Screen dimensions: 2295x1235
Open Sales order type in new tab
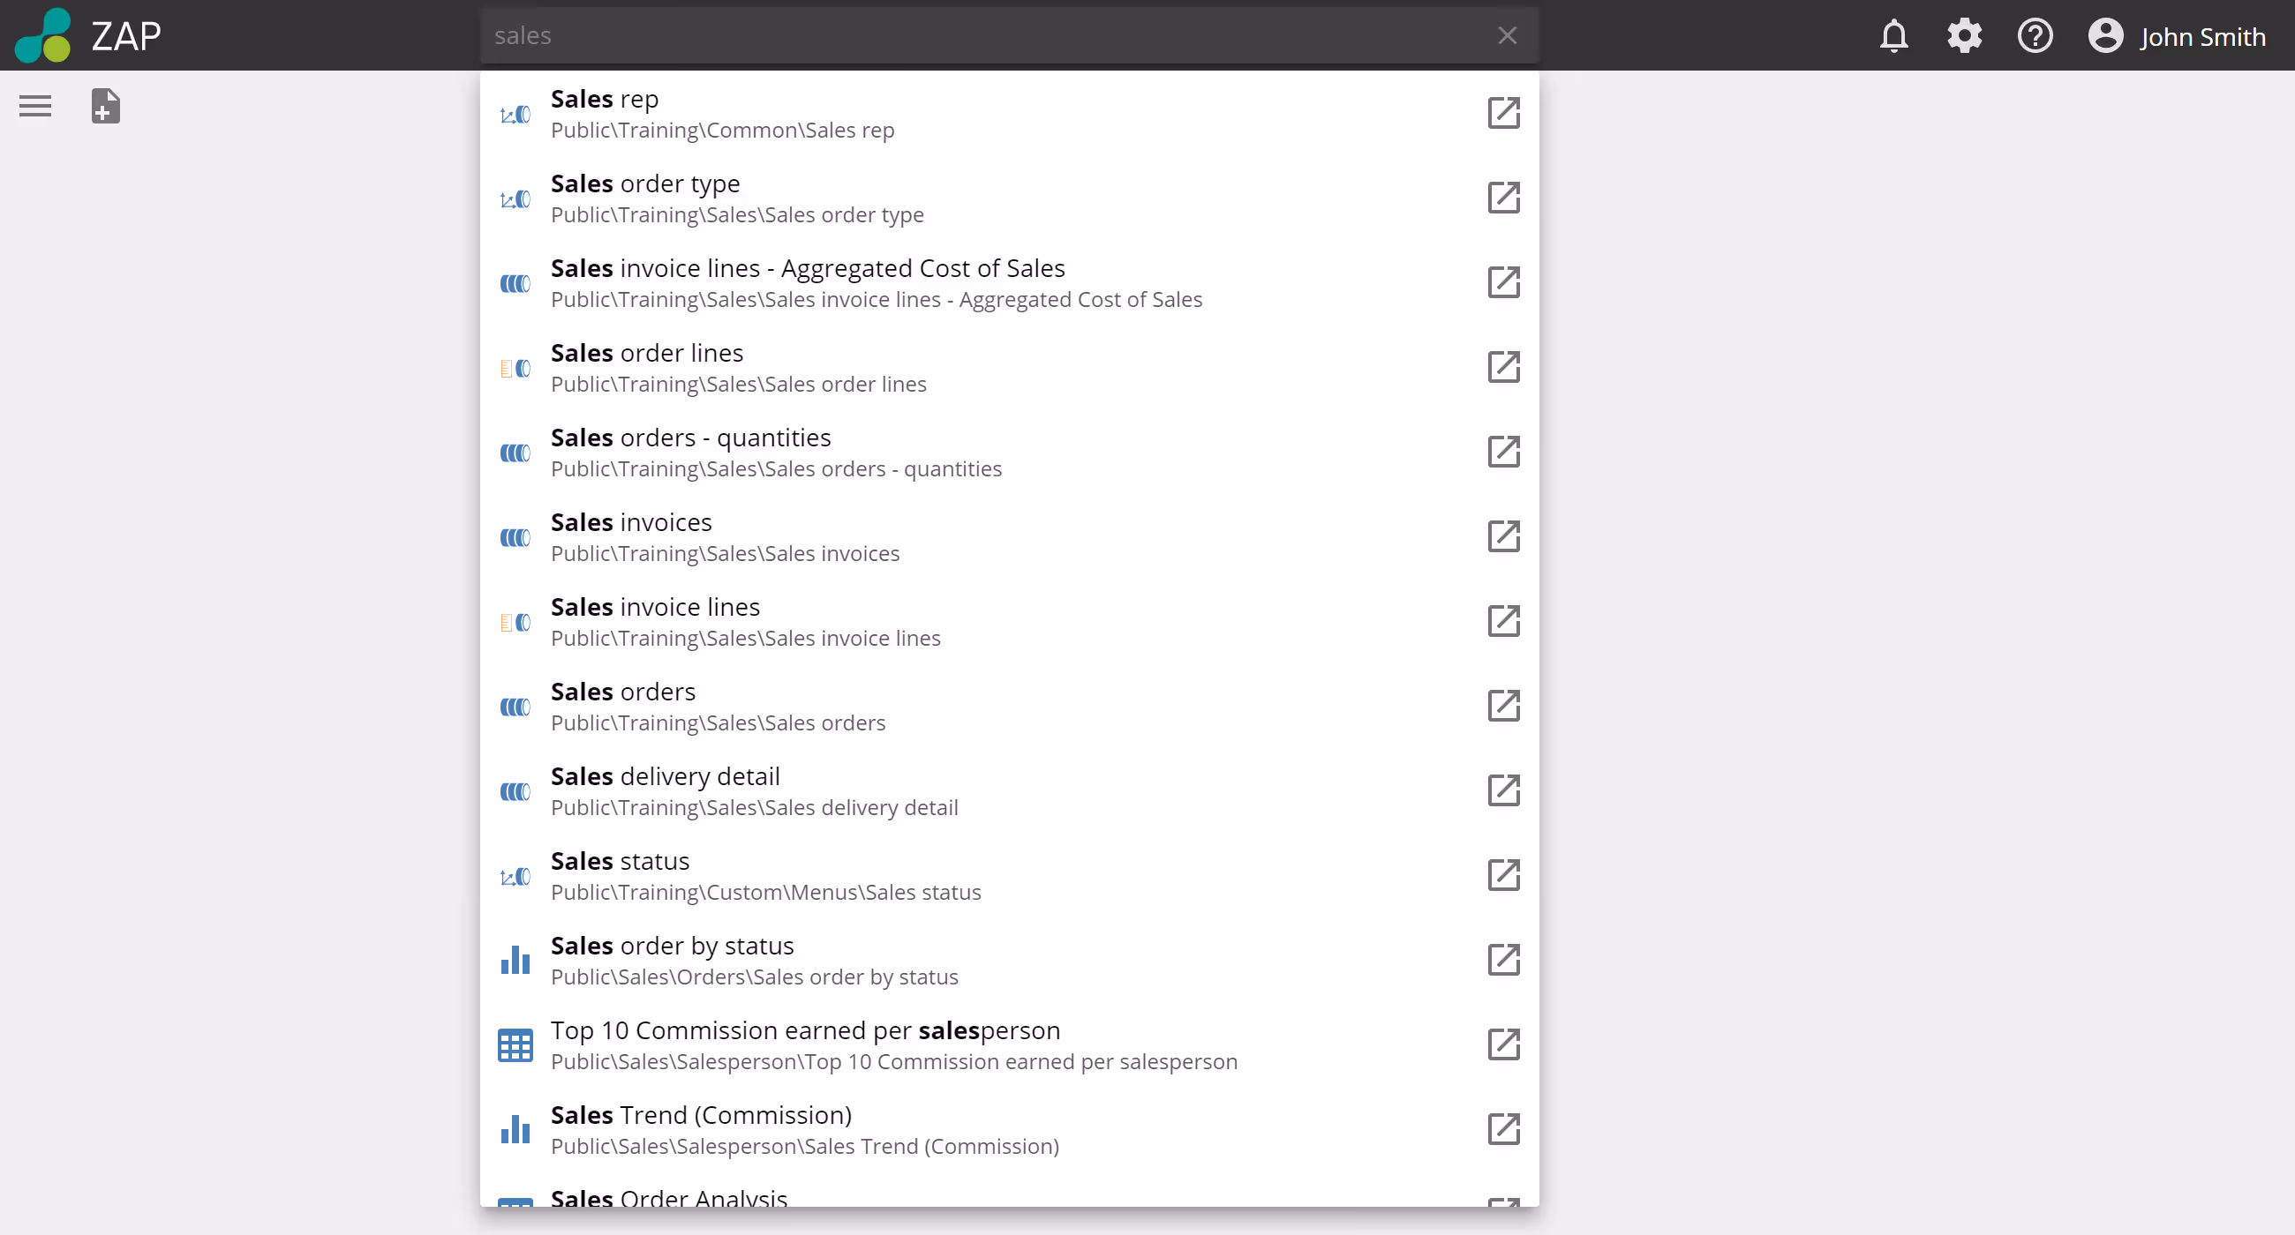click(1503, 198)
